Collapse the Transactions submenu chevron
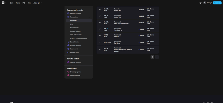Screen dimensions: 223x103 pyautogui.click(x=89, y=17)
